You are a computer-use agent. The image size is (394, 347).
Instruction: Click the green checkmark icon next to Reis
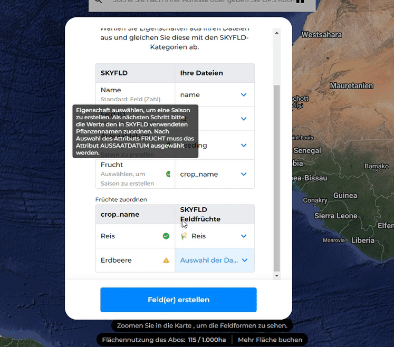tap(166, 236)
